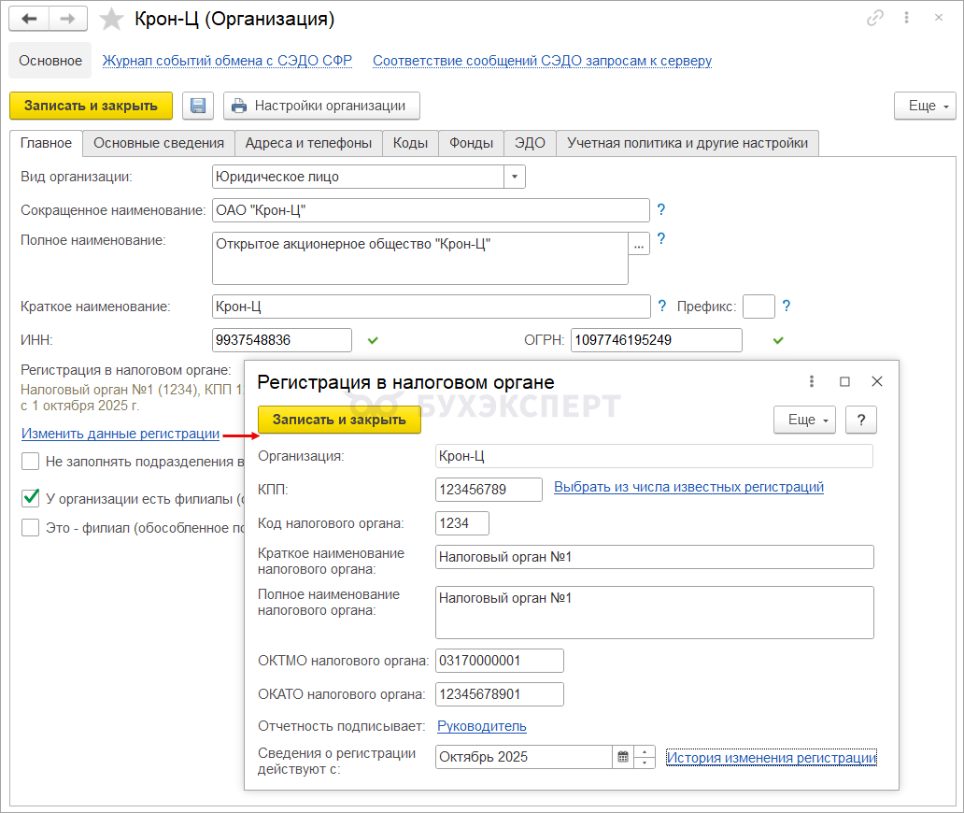Enable 'Не заполнять подразделения' checkbox
The image size is (964, 813).
[x=31, y=461]
